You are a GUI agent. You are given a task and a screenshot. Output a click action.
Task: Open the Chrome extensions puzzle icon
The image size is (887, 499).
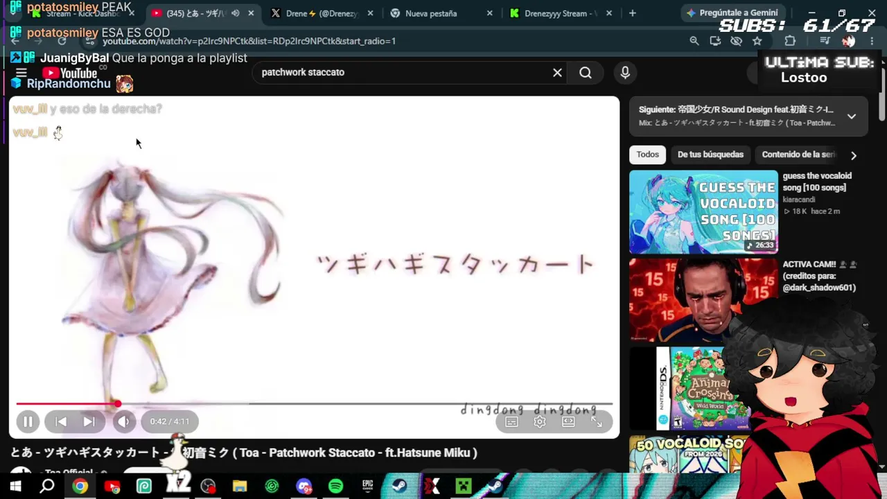tap(790, 41)
